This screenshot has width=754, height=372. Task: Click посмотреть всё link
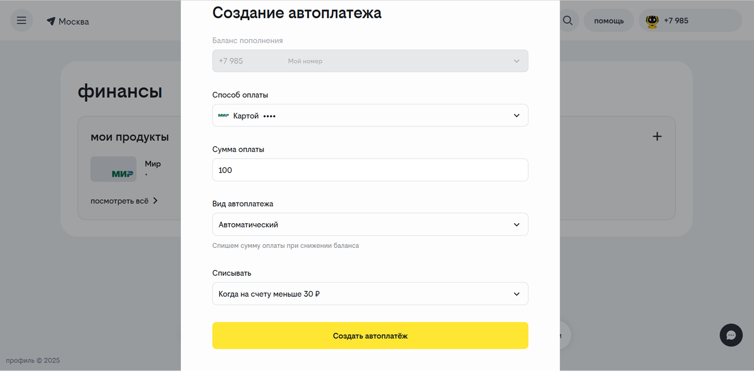(119, 201)
